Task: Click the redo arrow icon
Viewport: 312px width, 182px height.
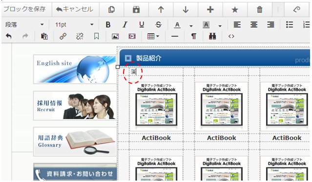Action: [x=25, y=36]
